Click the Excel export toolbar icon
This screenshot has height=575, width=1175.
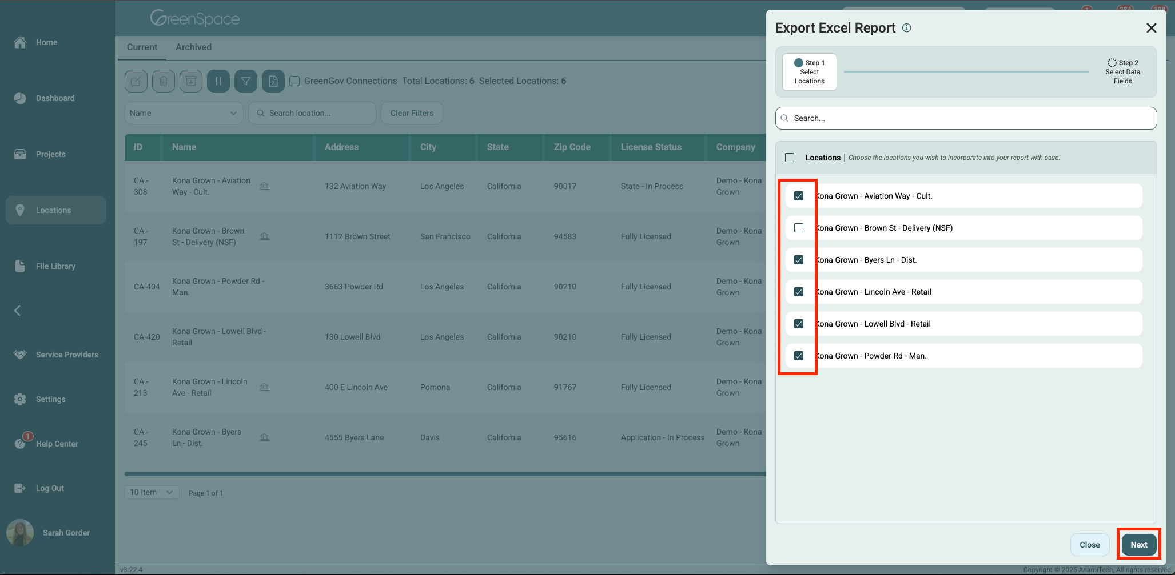coord(273,81)
